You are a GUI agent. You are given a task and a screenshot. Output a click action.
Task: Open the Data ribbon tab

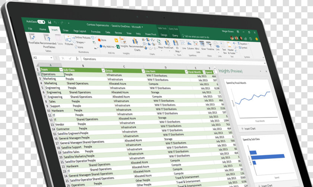108,32
